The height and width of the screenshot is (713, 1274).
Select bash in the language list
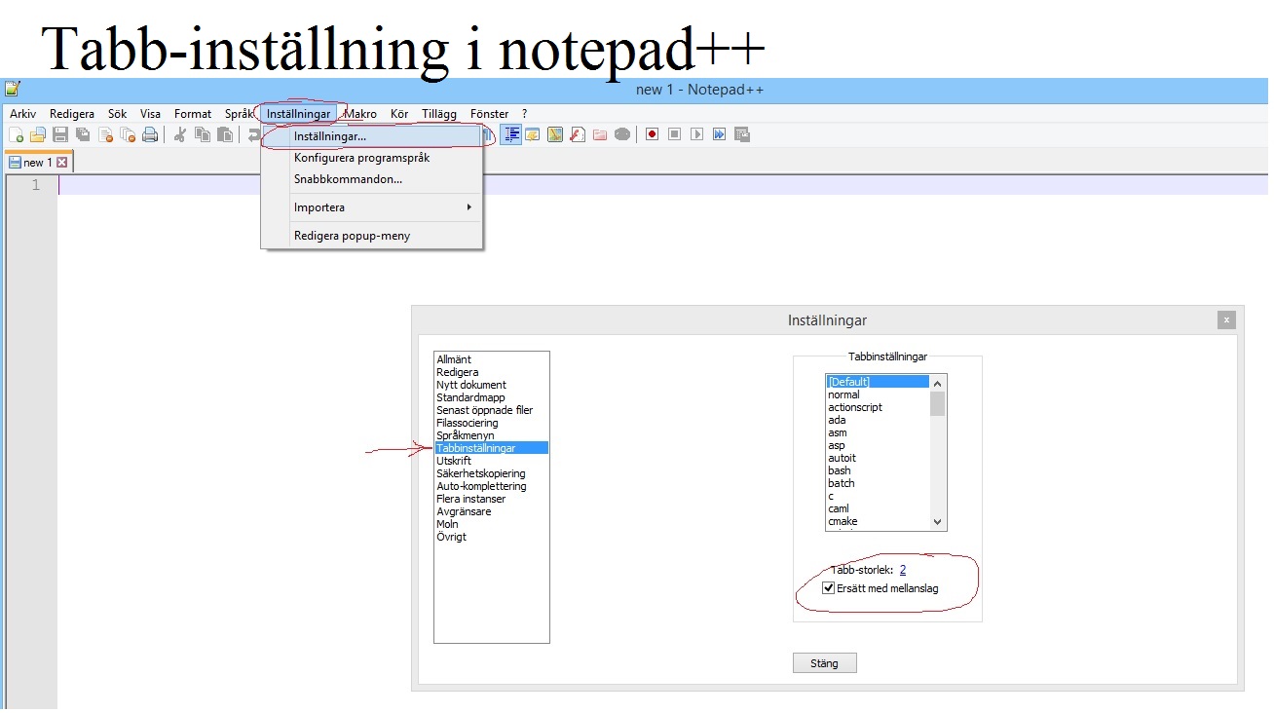point(878,470)
